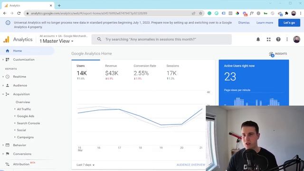This screenshot has height=171, width=304.
Task: Reload the page in the browser
Action: click(x=19, y=13)
